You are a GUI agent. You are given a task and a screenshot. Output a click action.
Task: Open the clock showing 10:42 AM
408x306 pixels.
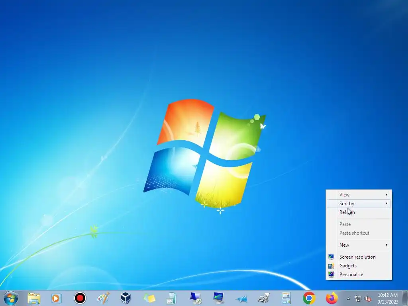point(388,298)
